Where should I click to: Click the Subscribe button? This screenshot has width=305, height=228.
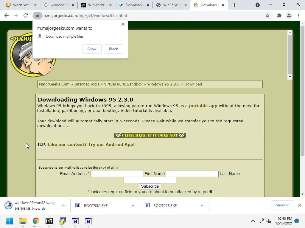coord(150,186)
